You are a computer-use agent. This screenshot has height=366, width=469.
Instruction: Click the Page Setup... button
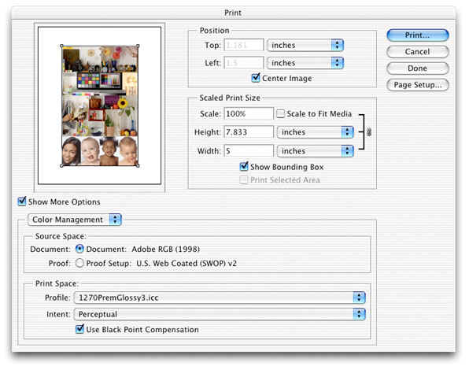click(418, 85)
